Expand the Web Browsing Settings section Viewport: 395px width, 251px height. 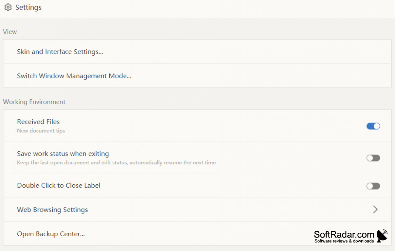(x=196, y=209)
